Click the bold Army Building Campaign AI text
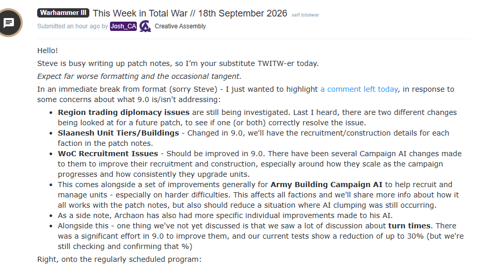The image size is (491, 267). pos(326,185)
